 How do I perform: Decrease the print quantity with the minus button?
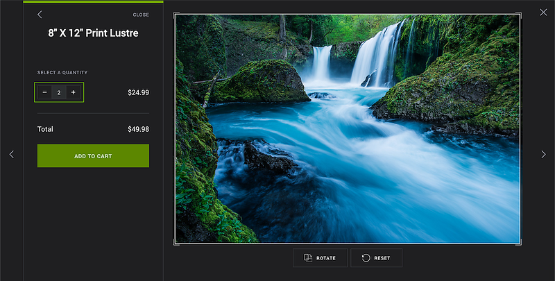(x=44, y=92)
